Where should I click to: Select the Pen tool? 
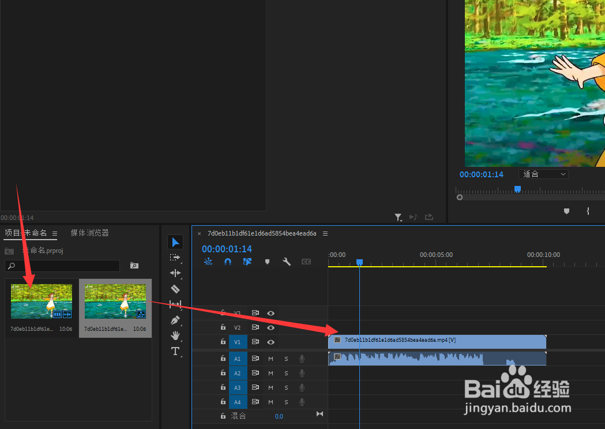(x=175, y=320)
